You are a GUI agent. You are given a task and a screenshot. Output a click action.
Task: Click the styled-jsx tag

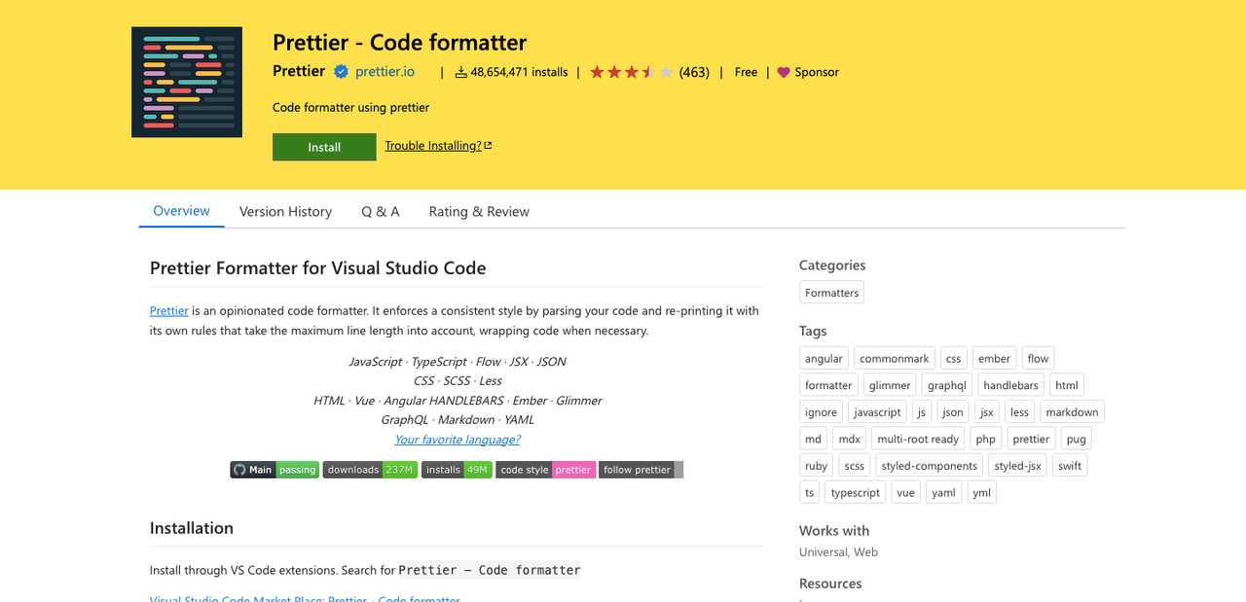click(x=1018, y=466)
